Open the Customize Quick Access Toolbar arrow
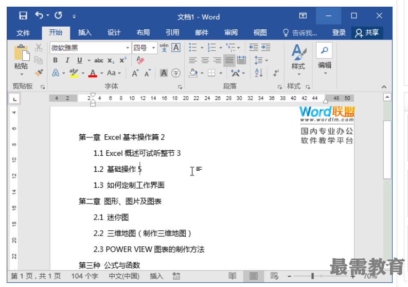This screenshot has height=287, width=408. (74, 16)
